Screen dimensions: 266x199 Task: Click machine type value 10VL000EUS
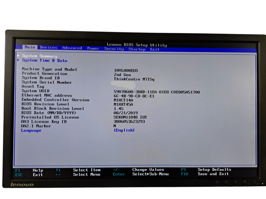click(126, 70)
